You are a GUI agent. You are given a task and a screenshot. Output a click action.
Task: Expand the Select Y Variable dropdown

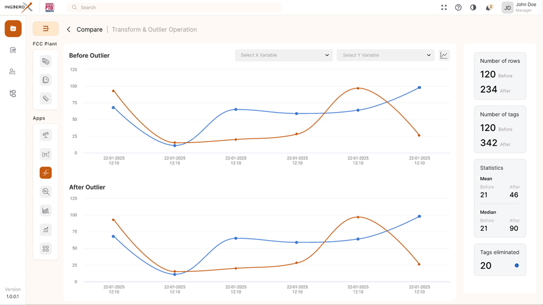click(x=385, y=55)
